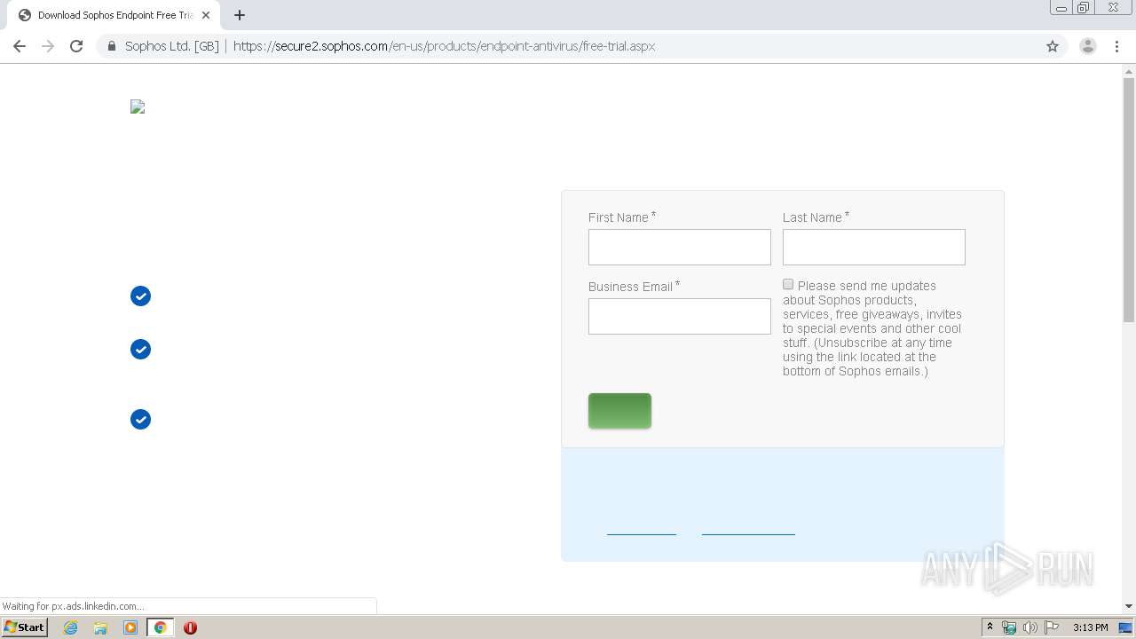Focus the Business Email field

coord(680,316)
